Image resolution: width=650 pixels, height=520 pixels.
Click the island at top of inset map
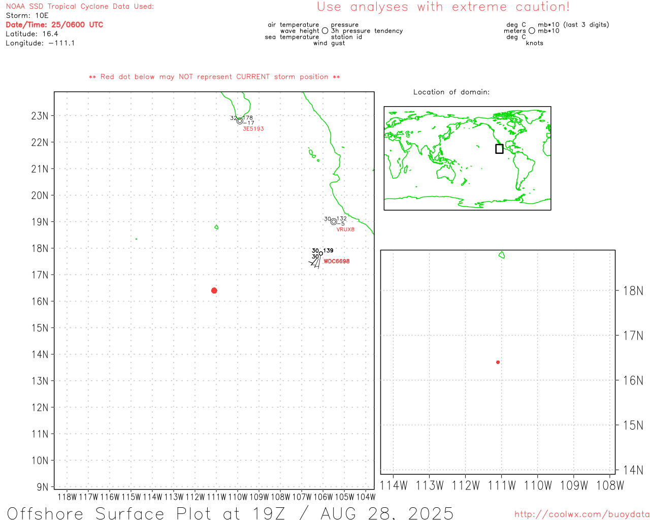(502, 255)
